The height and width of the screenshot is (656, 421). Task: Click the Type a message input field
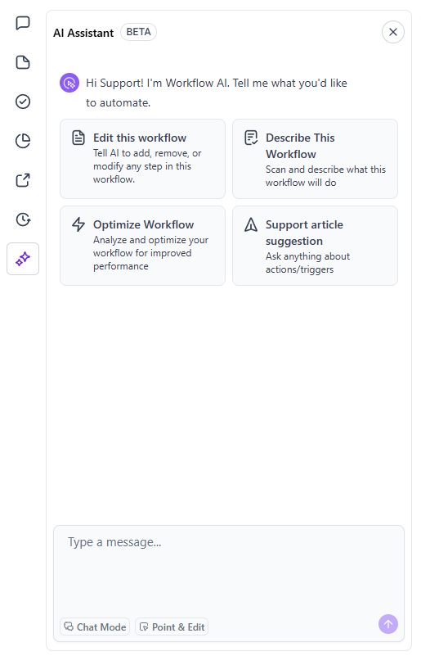point(229,570)
